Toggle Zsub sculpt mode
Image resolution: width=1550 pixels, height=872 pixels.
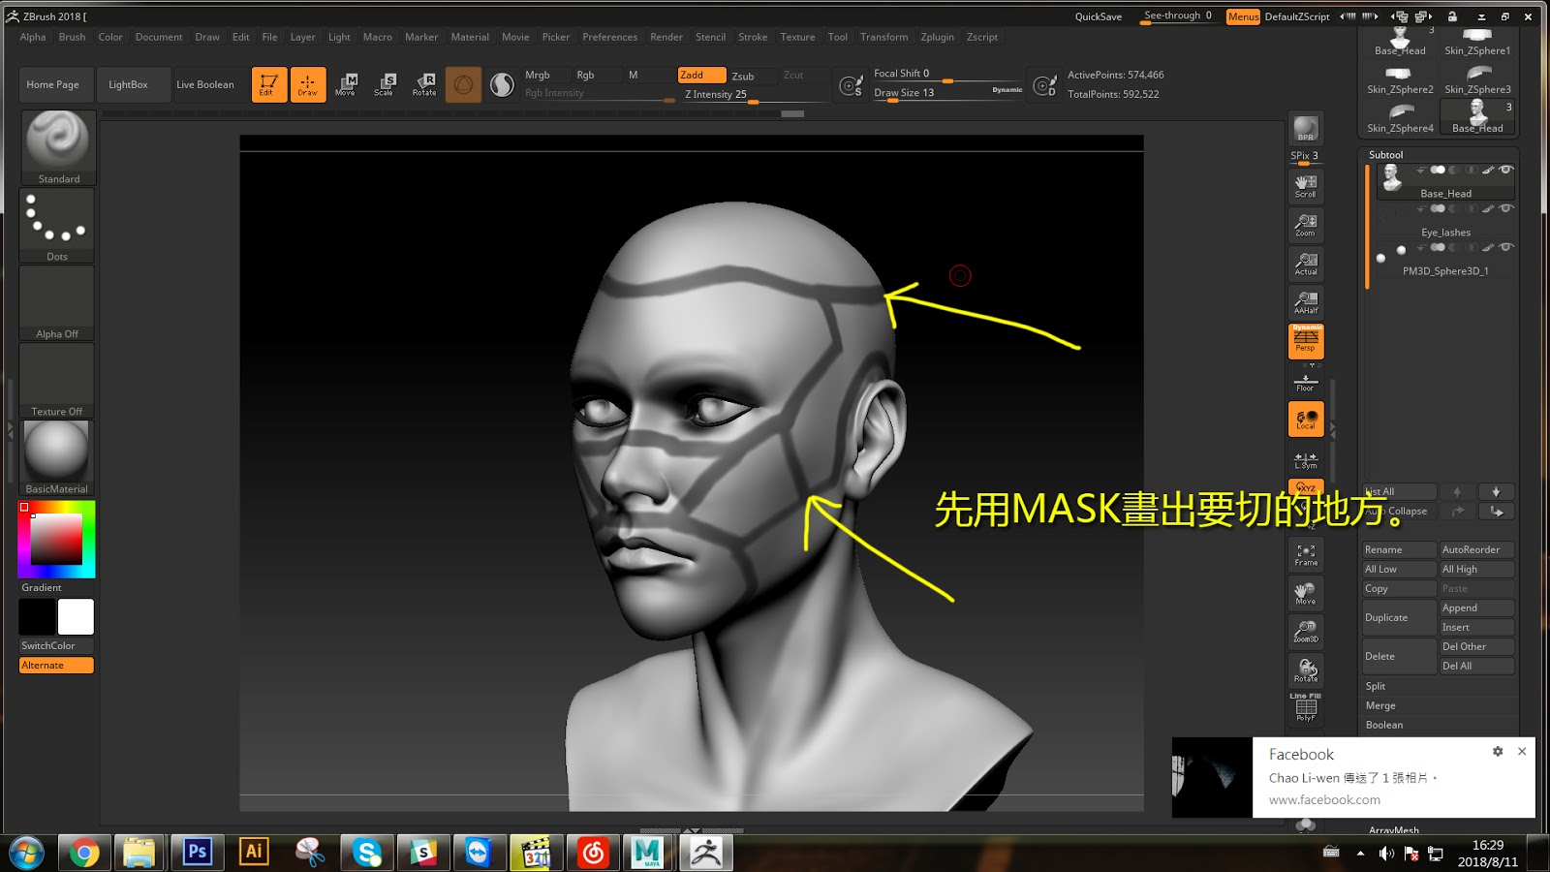(x=752, y=76)
